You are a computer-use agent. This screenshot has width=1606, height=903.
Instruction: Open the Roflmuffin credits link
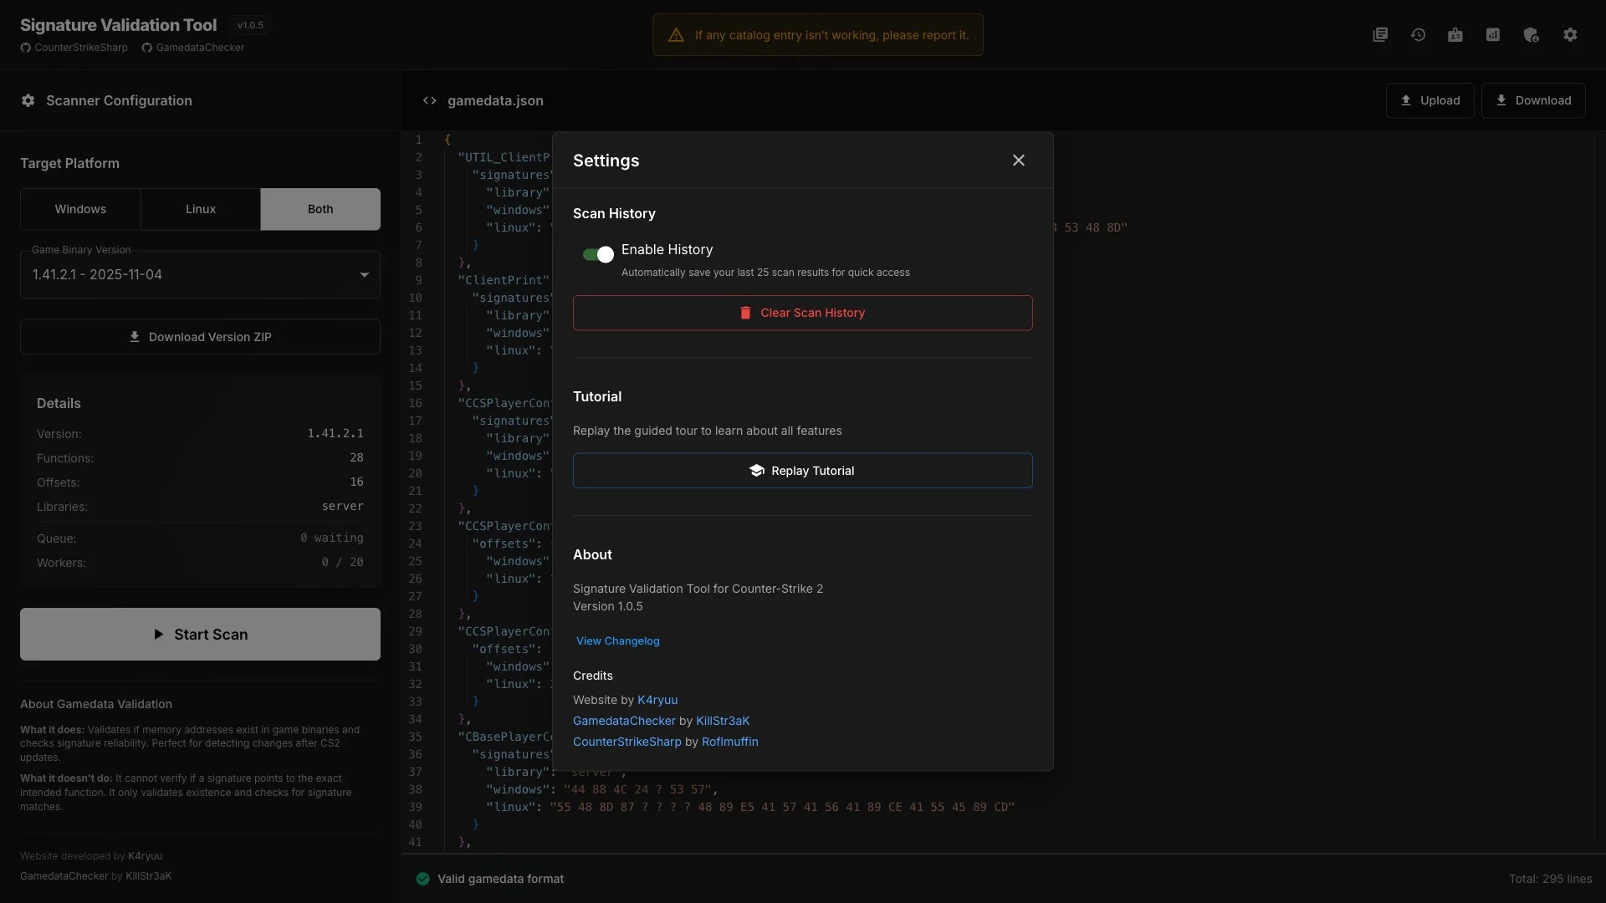click(x=730, y=742)
